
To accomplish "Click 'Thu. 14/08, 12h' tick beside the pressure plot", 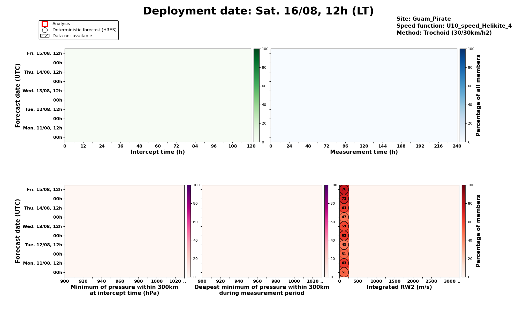I will [x=43, y=208].
